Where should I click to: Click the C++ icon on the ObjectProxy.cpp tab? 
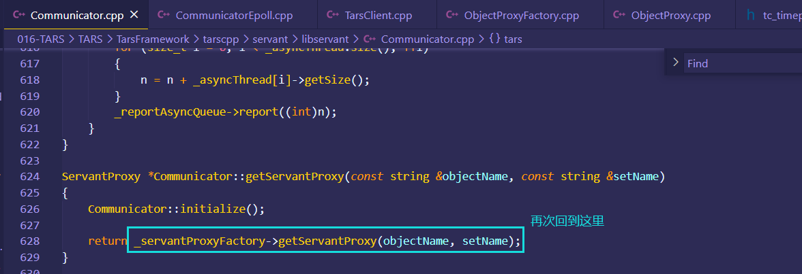[619, 15]
